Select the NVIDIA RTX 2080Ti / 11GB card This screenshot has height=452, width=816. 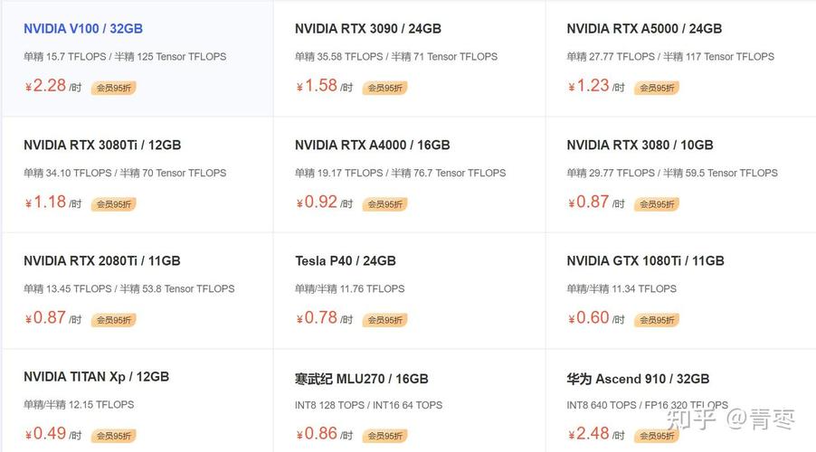(x=101, y=261)
